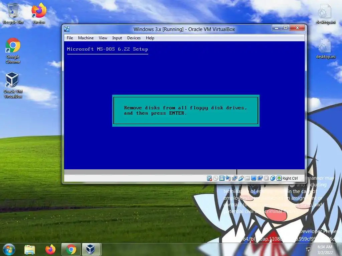Click the USB devices status icon
This screenshot has width=342, height=256.
[x=241, y=178]
